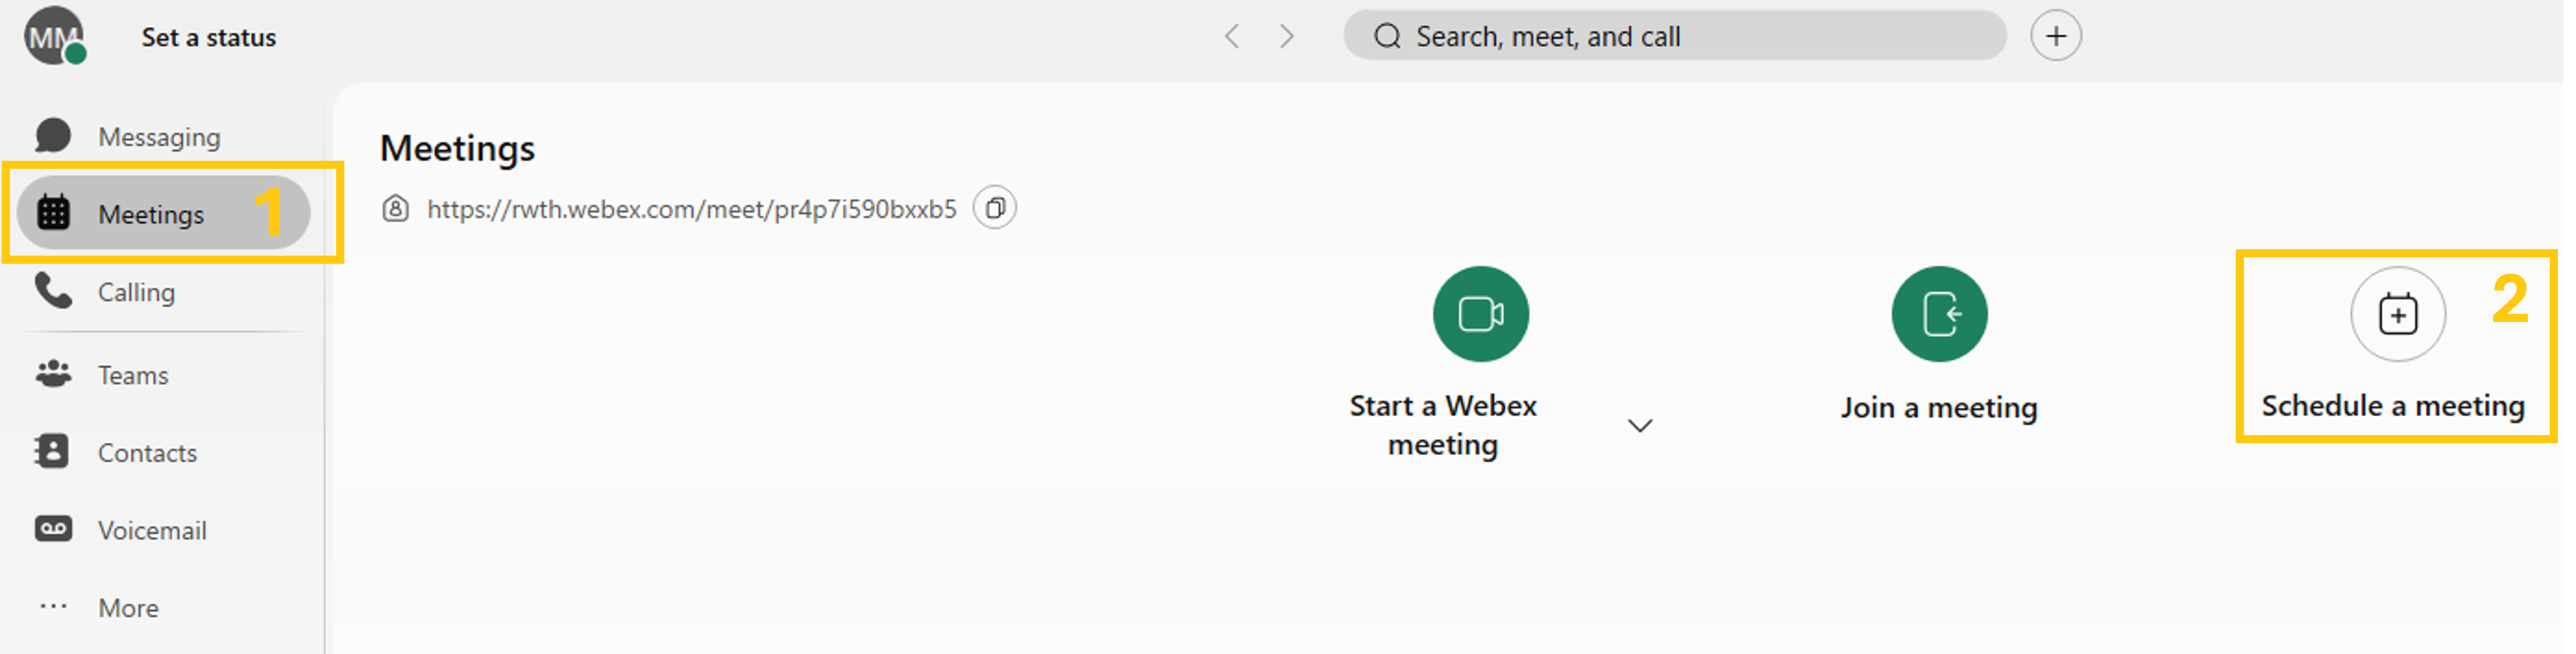Open Contacts from the sidebar
The height and width of the screenshot is (654, 2576).
point(147,453)
